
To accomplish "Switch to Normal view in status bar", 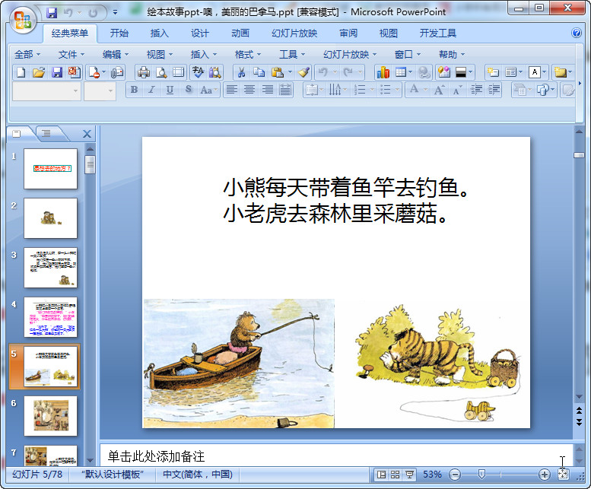I will coord(381,475).
